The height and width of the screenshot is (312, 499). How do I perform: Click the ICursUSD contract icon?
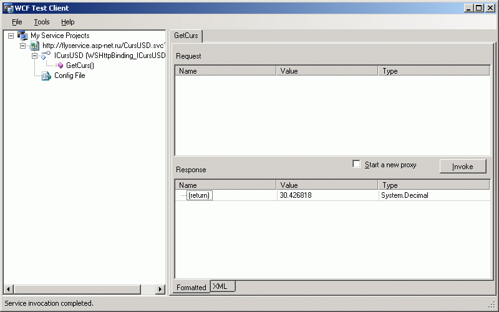coord(46,56)
